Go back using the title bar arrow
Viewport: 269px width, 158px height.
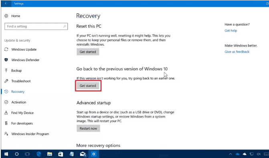coord(6,4)
